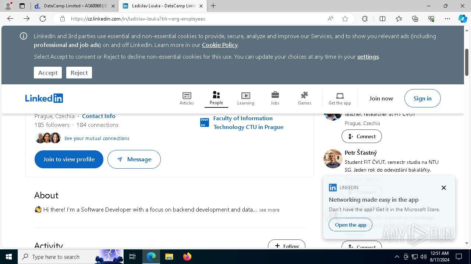Close the DataCamp Limited tab
Viewport: 471px width, 264px height.
click(113, 6)
